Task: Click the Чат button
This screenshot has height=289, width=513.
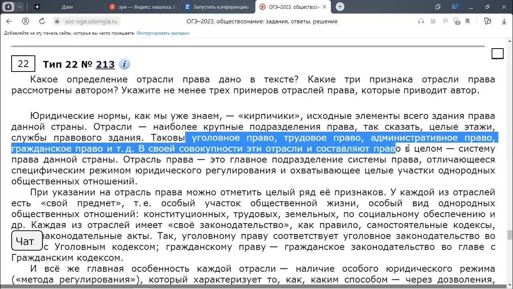Action: point(27,241)
